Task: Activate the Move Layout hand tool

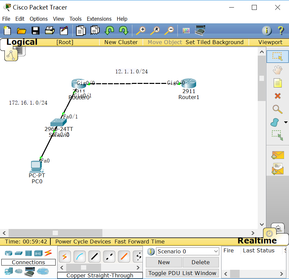Action: (277, 70)
